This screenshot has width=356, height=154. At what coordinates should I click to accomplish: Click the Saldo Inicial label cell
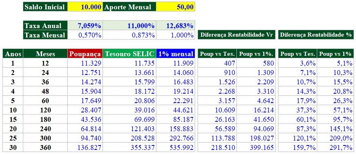tap(45, 7)
